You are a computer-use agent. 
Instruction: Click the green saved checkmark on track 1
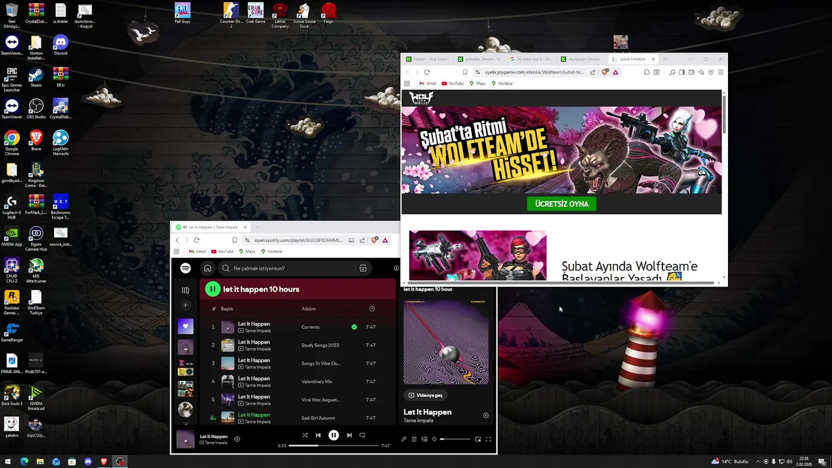pyautogui.click(x=354, y=327)
